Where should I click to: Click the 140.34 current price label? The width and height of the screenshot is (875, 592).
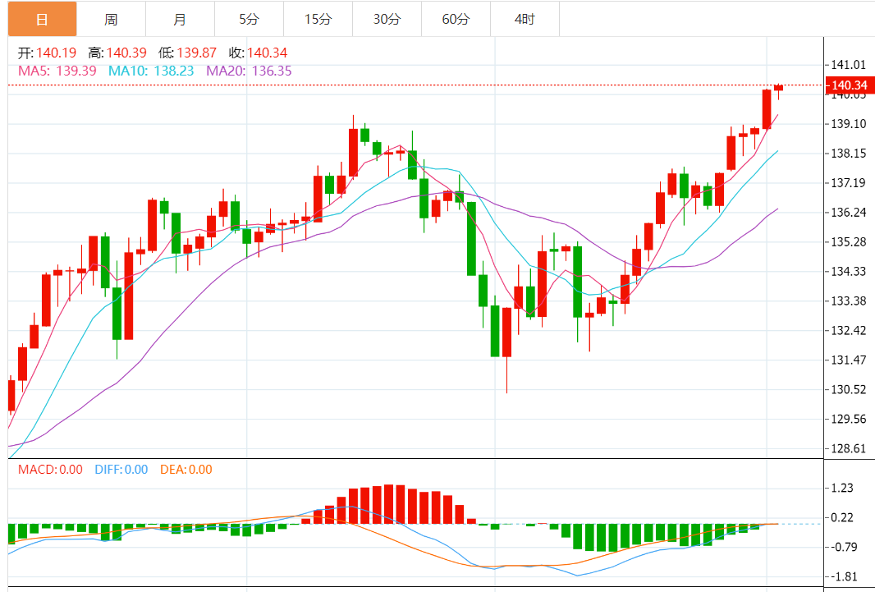[850, 85]
